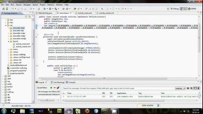
Task: Click the Debug bug toolbar icon
Action: pos(44,9)
